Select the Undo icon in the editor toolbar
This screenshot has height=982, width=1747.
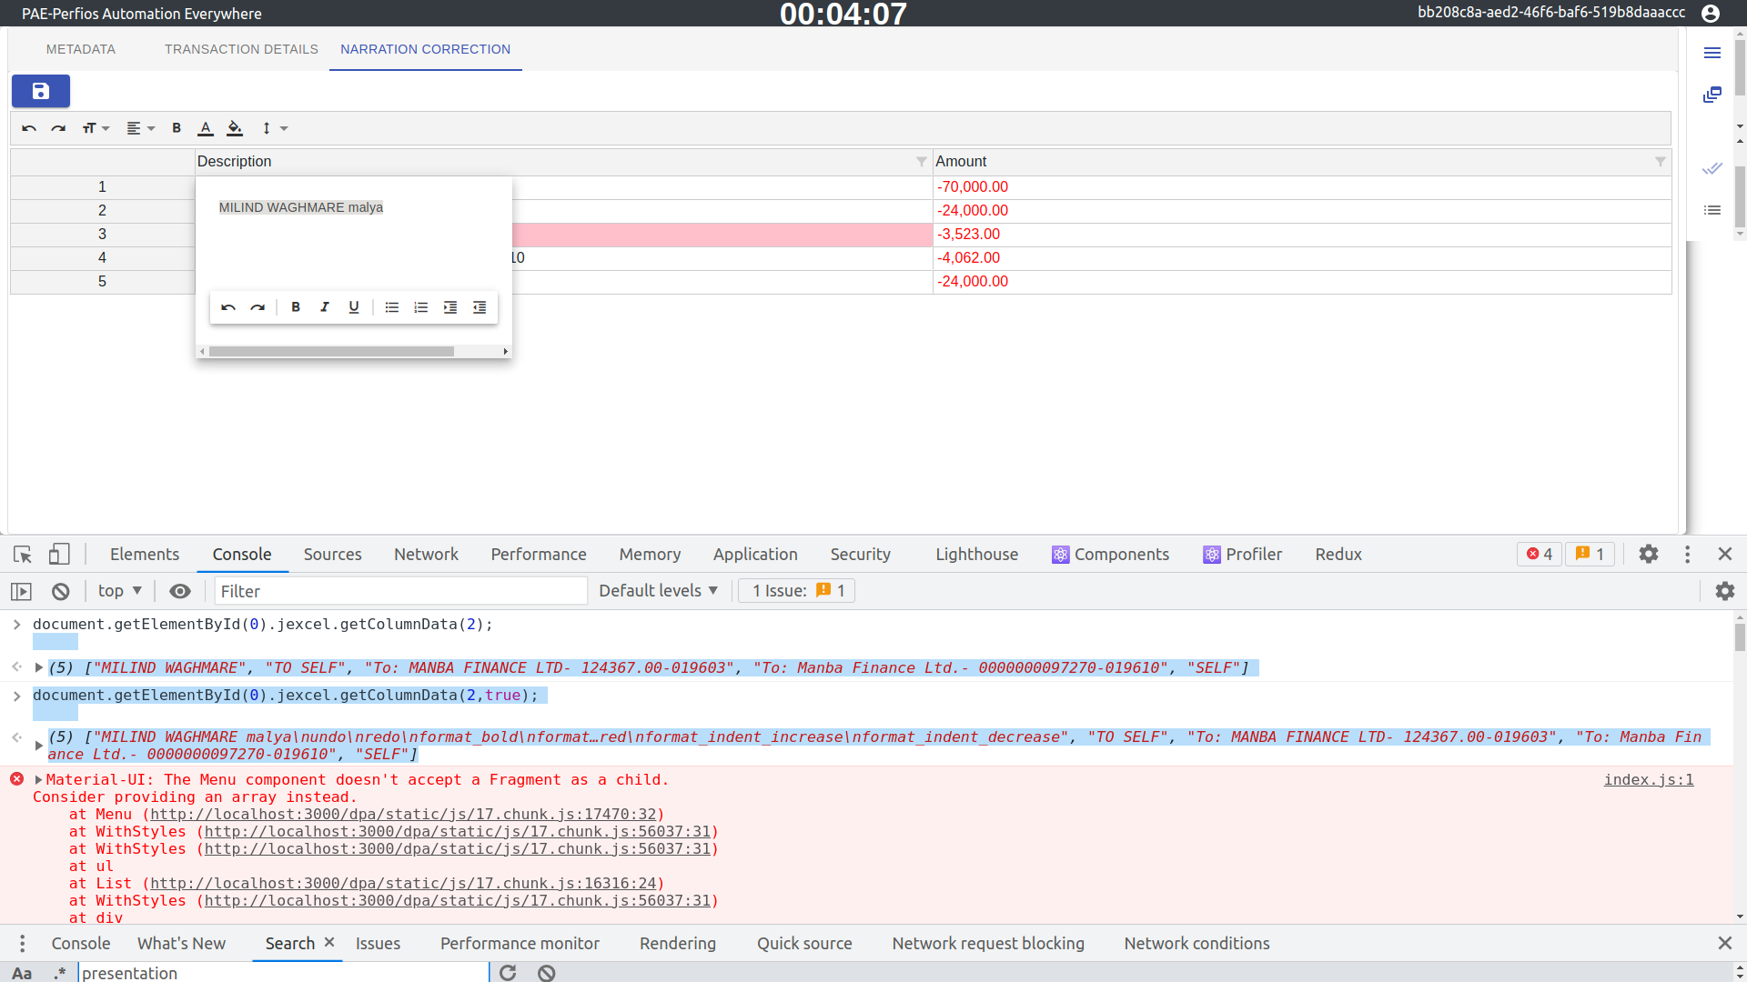(x=28, y=128)
